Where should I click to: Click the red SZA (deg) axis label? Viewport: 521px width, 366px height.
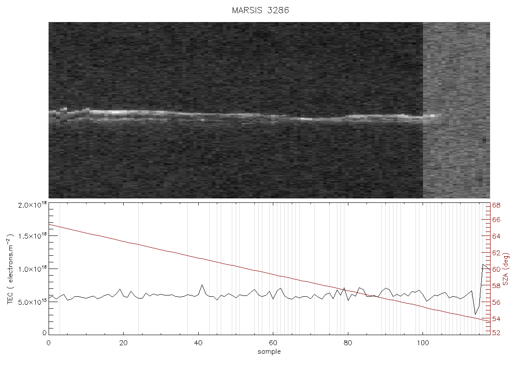506,269
